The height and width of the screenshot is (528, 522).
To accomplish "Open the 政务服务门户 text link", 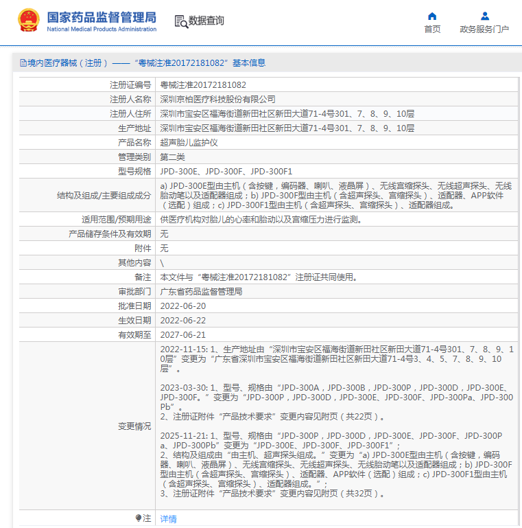I will click(x=484, y=30).
